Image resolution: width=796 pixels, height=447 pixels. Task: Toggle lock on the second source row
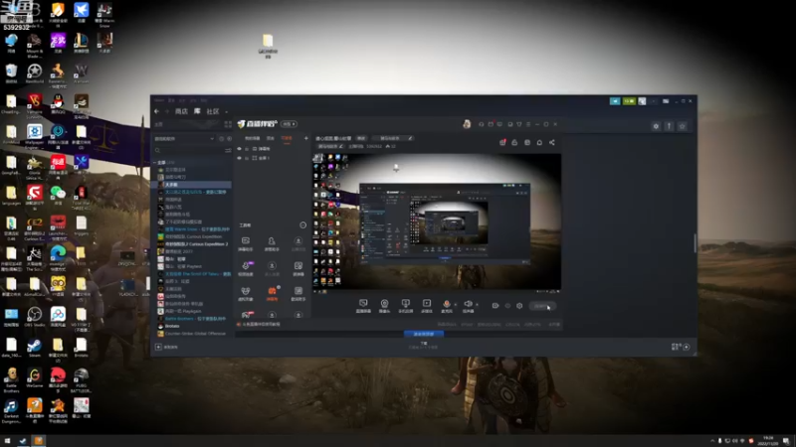(247, 158)
